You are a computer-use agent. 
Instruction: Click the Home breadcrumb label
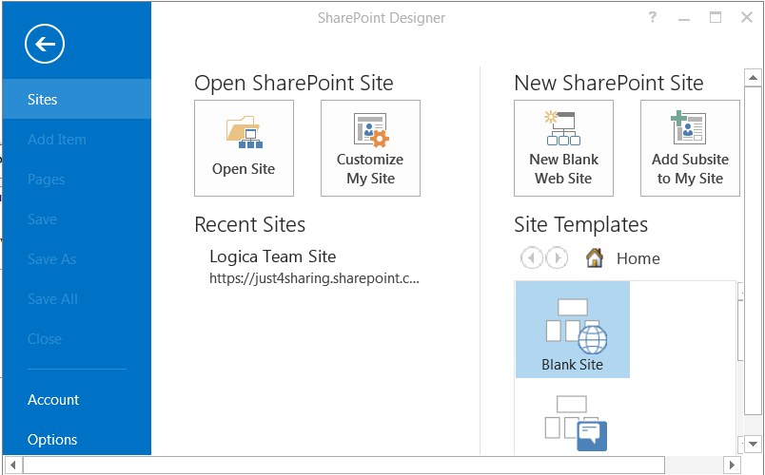click(638, 258)
